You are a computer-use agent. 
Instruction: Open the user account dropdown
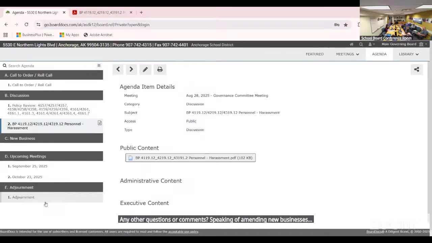point(371,44)
